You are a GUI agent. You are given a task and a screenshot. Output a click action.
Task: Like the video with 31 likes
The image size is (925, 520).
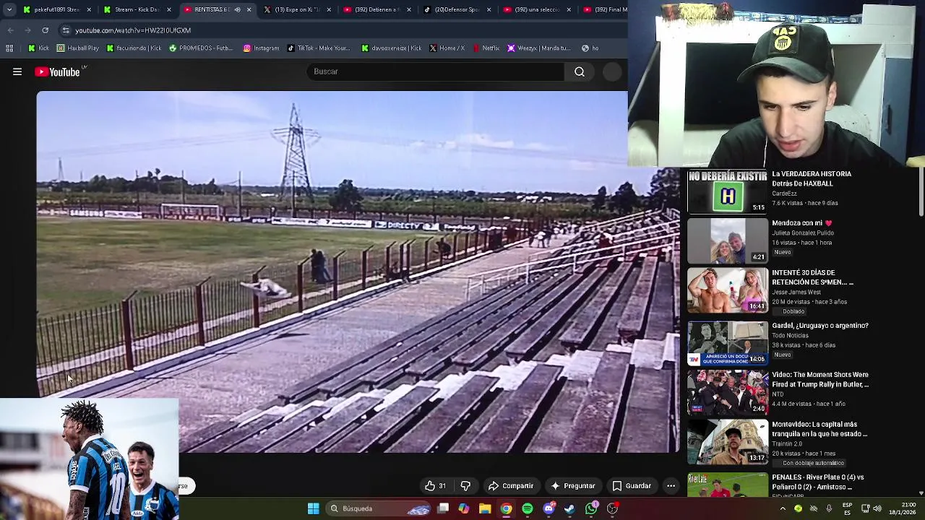coord(435,486)
